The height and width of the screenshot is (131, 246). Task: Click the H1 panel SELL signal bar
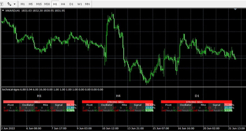38,102
